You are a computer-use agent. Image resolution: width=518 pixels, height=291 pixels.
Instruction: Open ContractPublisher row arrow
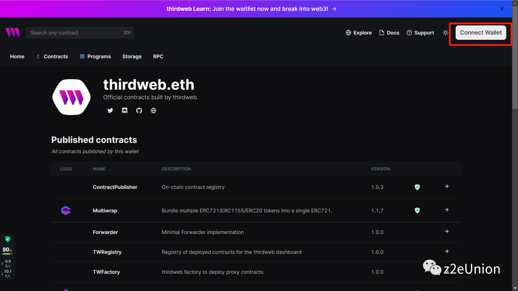click(447, 186)
